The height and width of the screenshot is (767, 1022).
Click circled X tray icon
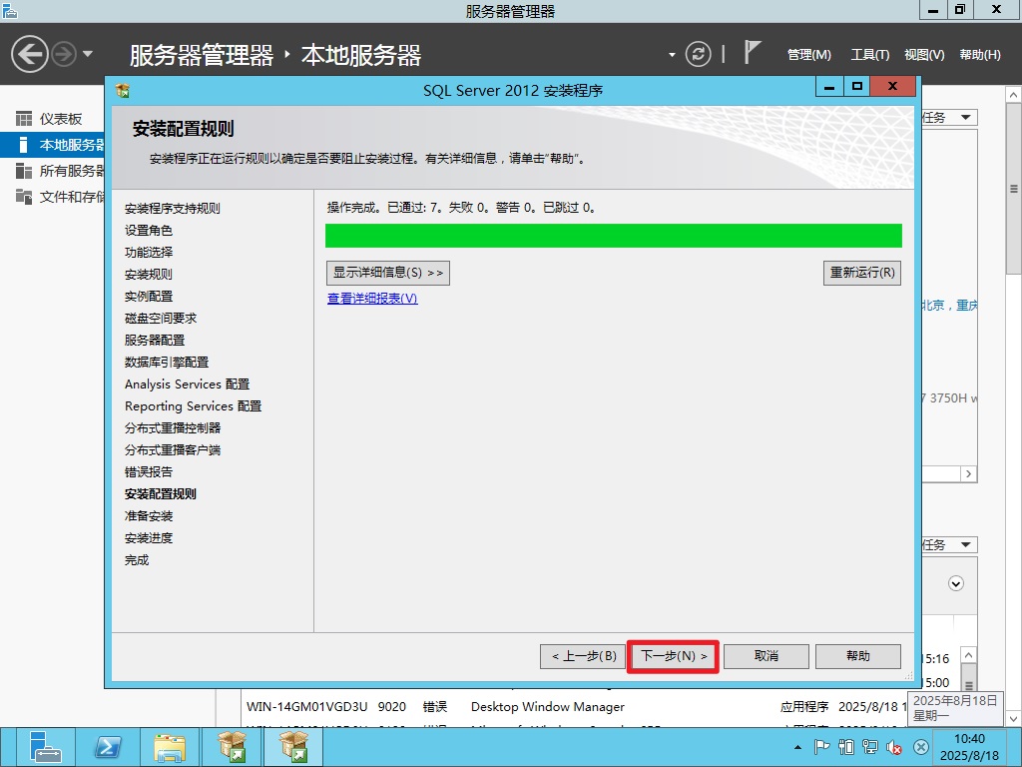[x=920, y=747]
